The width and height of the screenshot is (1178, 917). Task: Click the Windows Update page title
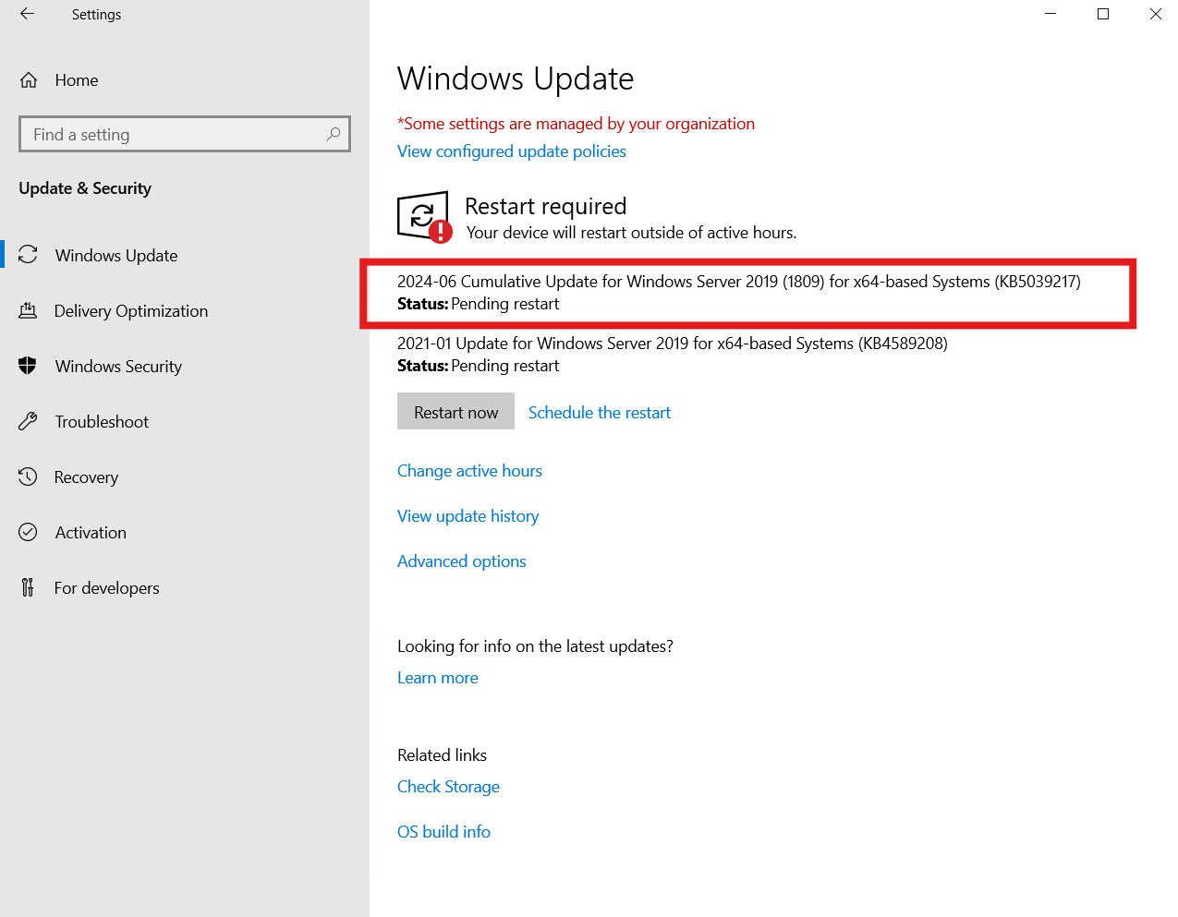point(516,78)
